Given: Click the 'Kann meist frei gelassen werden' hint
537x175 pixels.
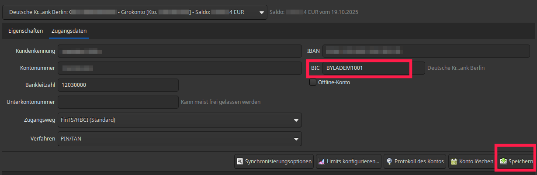Looking at the screenshot, I should (221, 102).
